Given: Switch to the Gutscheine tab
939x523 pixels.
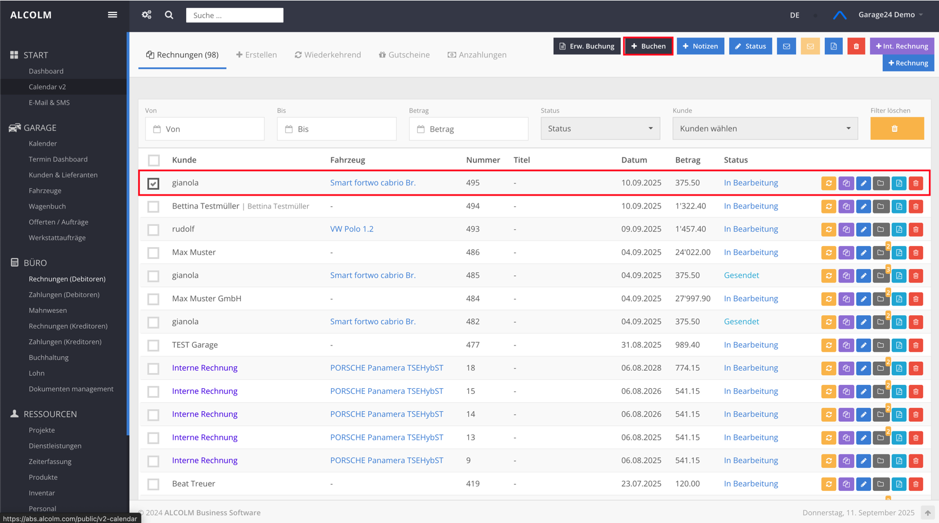Looking at the screenshot, I should 404,55.
